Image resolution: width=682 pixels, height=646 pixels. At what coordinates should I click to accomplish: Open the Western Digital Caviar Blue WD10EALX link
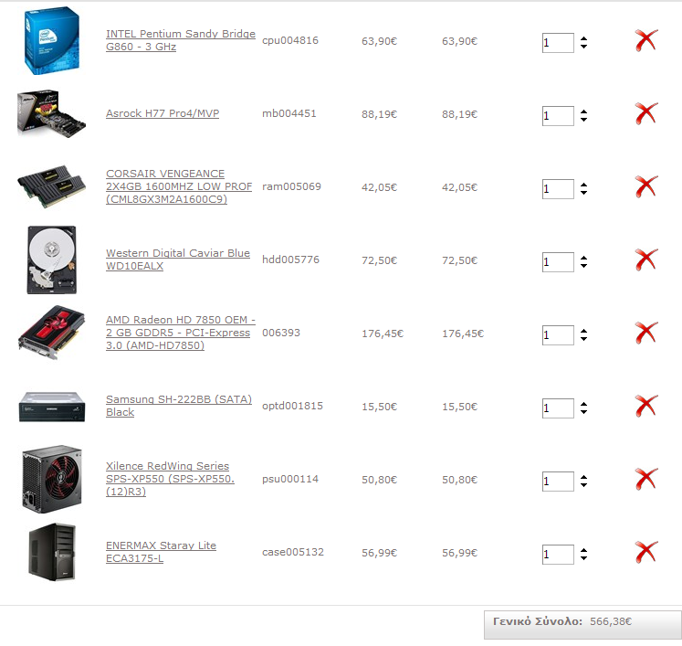(178, 259)
